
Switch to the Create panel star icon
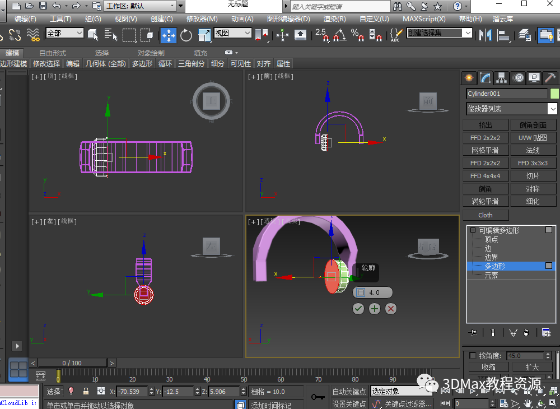[x=469, y=78]
